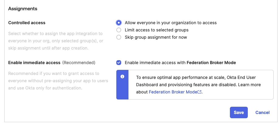Click the 'Controlled access' field label
The image size is (280, 127).
tap(27, 23)
